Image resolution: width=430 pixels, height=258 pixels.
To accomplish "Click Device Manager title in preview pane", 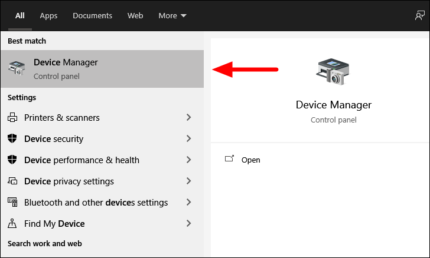I will [334, 105].
